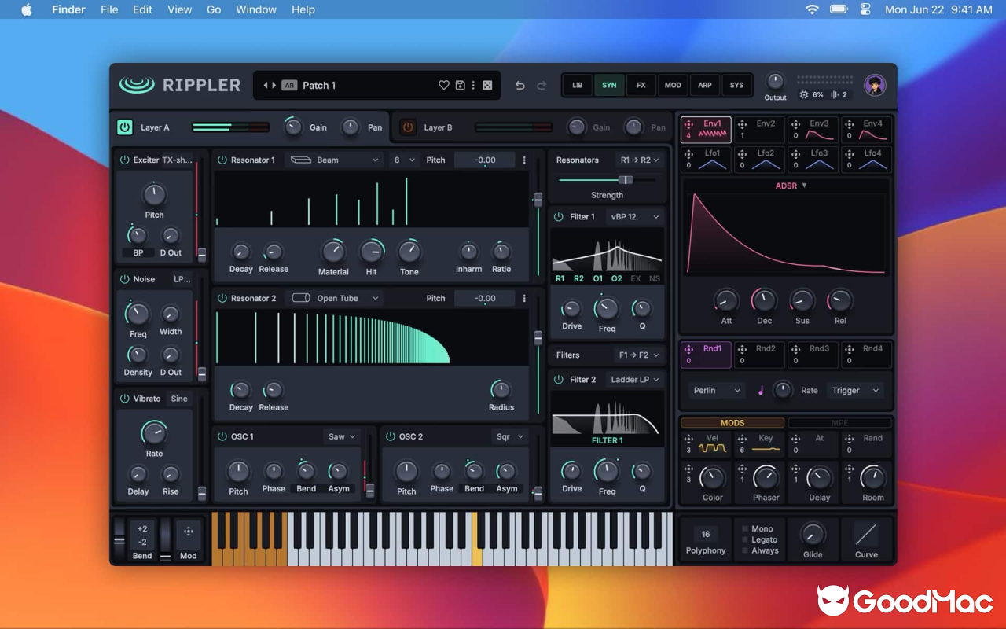Toggle OSC 2 power switch
The height and width of the screenshot is (629, 1006).
[x=391, y=436]
